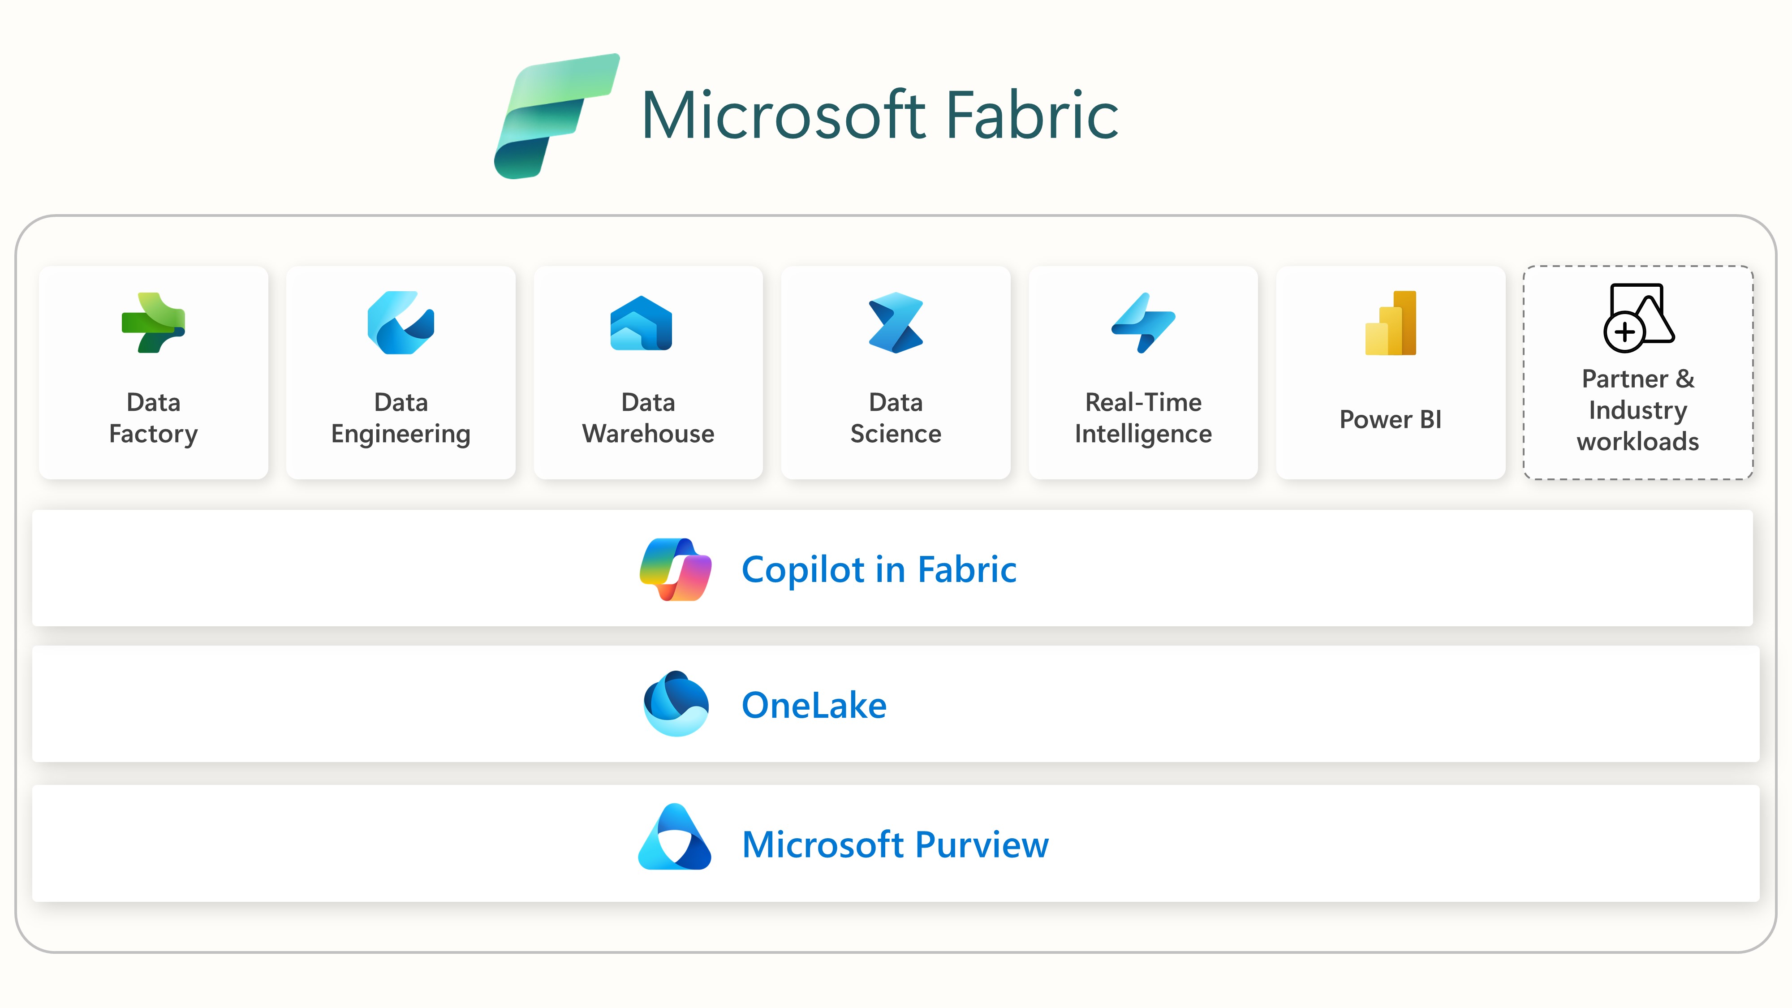This screenshot has width=1792, height=1008.
Task: Click the Data Engineering blue icon
Action: point(401,323)
